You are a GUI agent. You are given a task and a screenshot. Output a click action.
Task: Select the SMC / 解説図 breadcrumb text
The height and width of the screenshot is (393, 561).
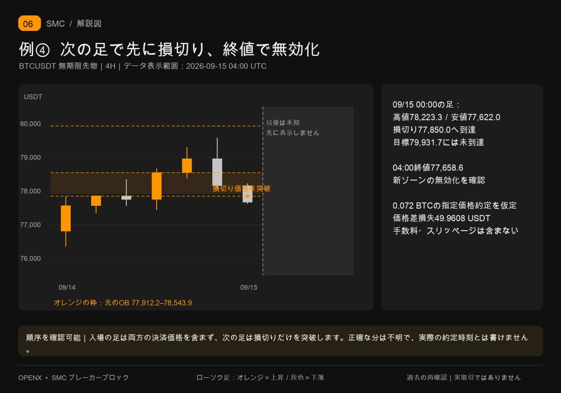[x=74, y=23]
